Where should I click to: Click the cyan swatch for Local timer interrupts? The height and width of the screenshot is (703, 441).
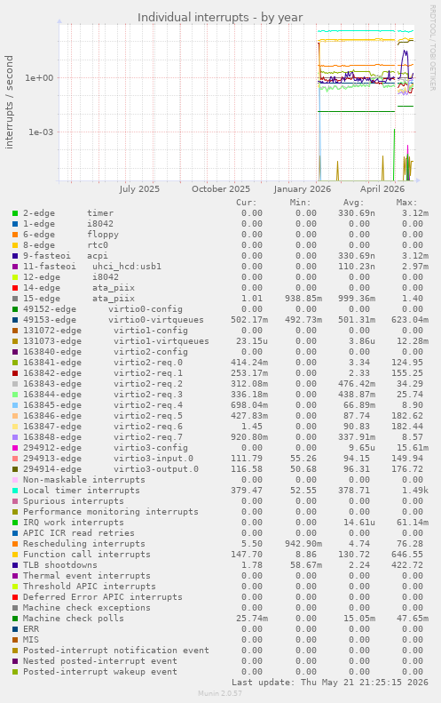click(15, 491)
